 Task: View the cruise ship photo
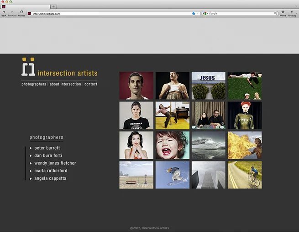(x=209, y=145)
